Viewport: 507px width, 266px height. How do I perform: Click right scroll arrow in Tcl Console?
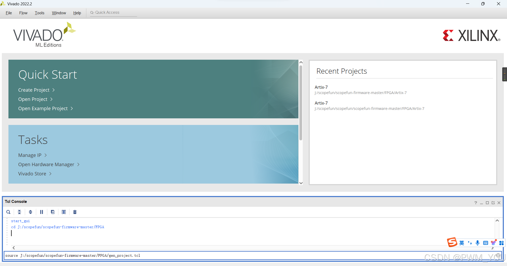[x=492, y=248]
